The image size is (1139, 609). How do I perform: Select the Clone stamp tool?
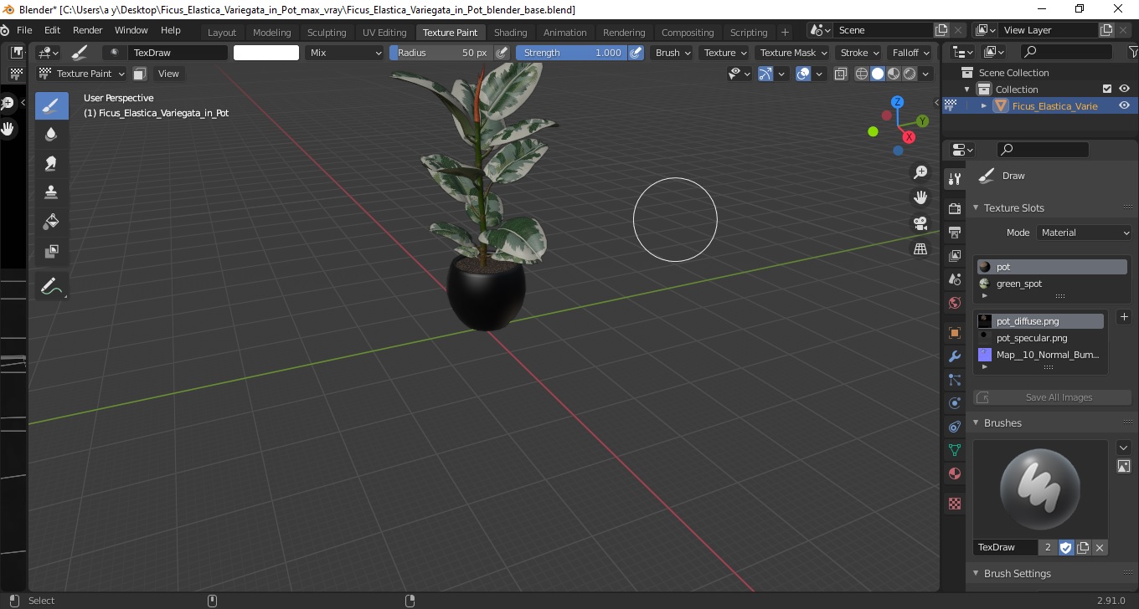(x=52, y=192)
